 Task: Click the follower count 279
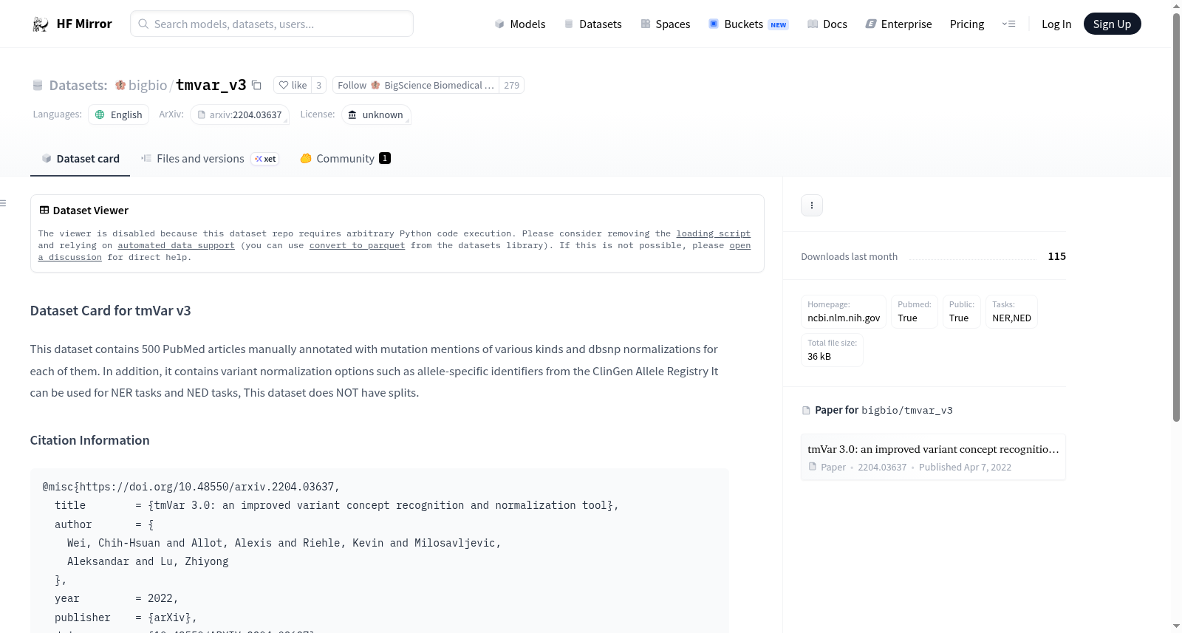point(512,86)
